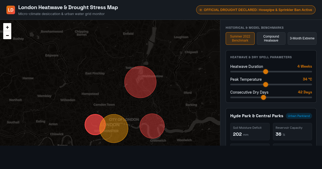Click the LD app logo icon

click(x=11, y=10)
